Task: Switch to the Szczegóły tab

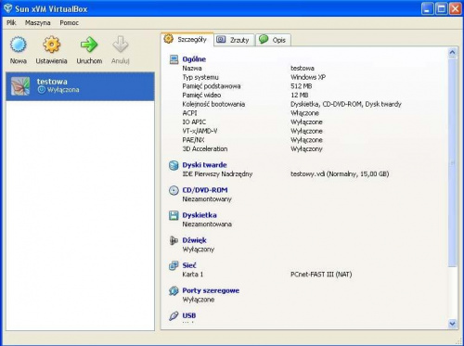Action: tap(187, 39)
